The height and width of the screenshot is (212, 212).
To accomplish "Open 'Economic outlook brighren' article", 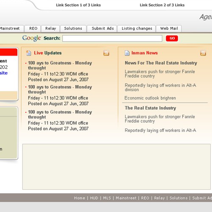I will tap(150, 98).
